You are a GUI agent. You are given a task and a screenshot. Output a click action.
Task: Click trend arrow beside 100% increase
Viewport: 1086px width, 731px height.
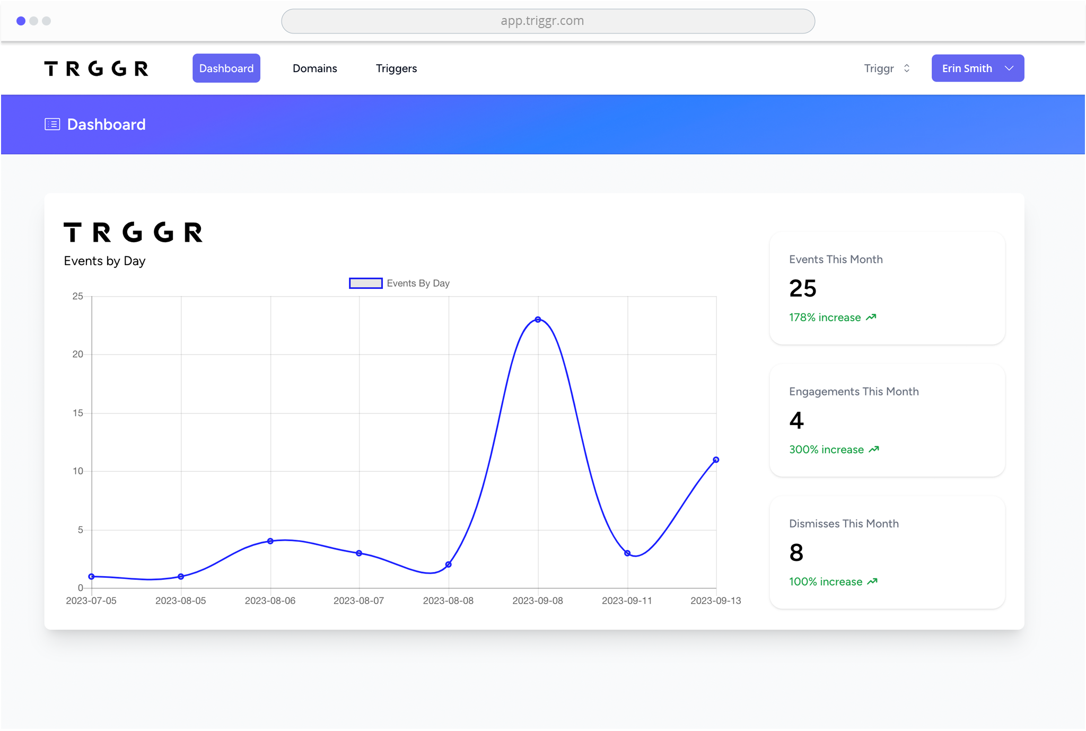872,581
